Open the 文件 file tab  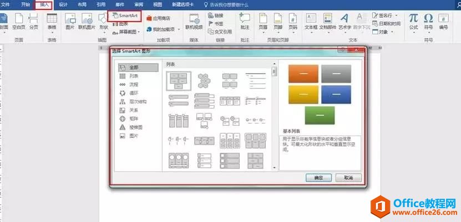(x=6, y=4)
